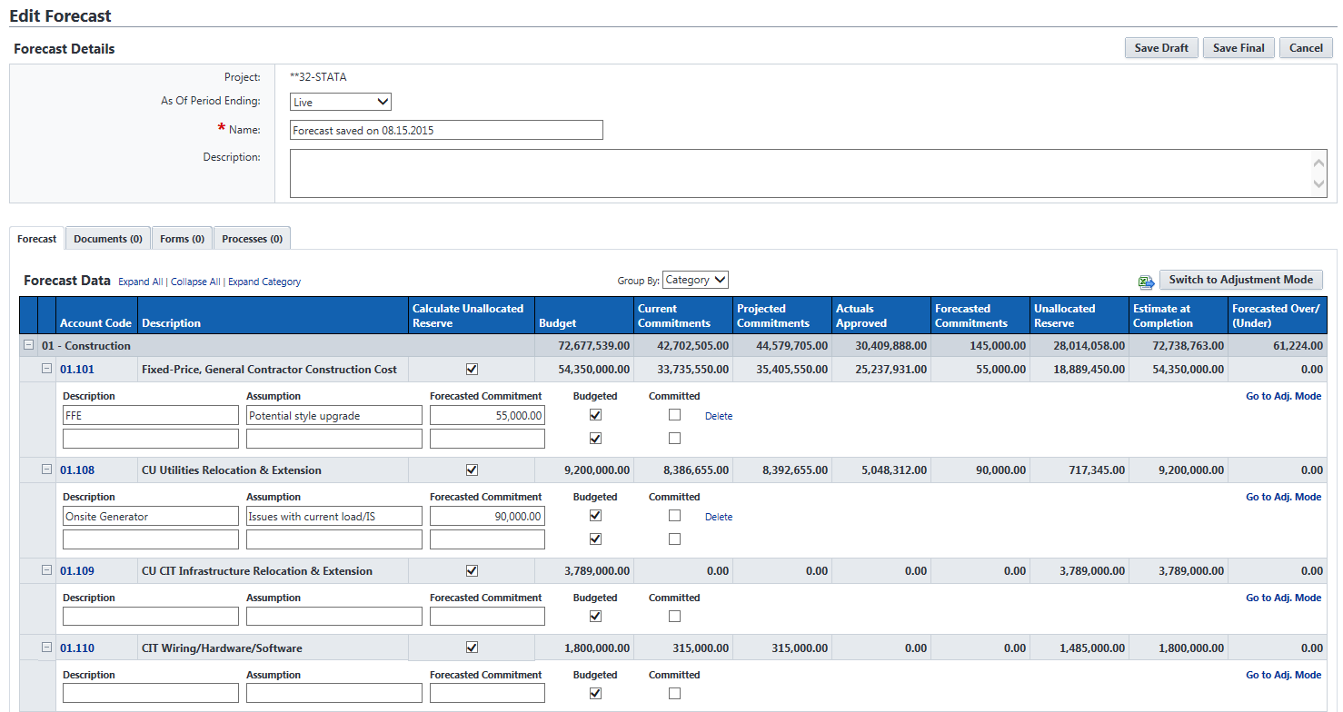
Task: Click the forecast Name input field
Action: [446, 131]
